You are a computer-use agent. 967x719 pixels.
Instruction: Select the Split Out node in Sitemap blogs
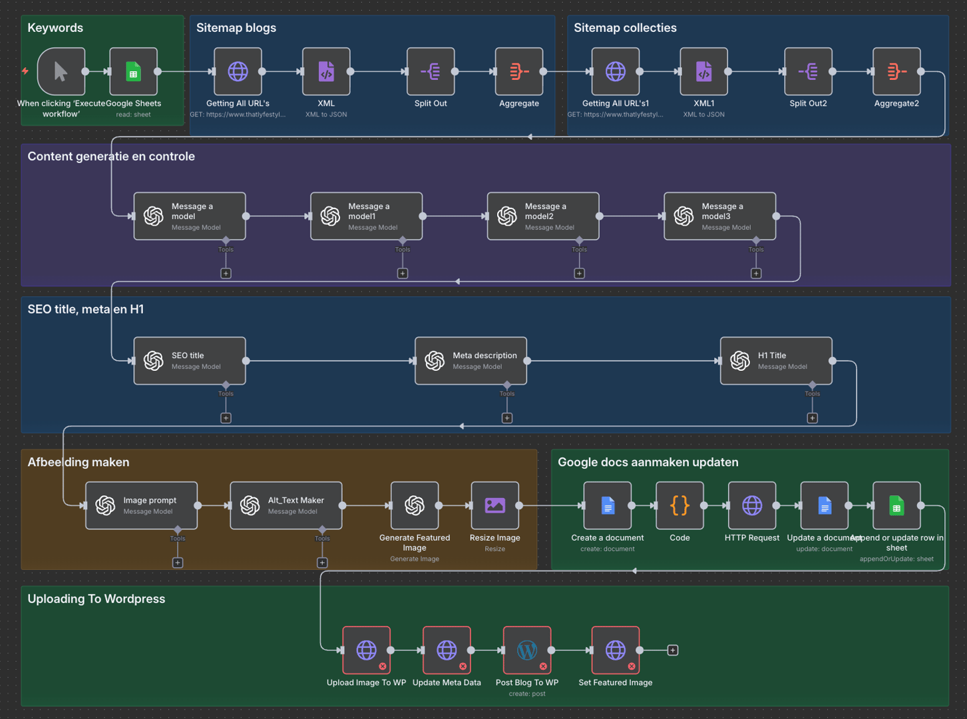click(430, 71)
